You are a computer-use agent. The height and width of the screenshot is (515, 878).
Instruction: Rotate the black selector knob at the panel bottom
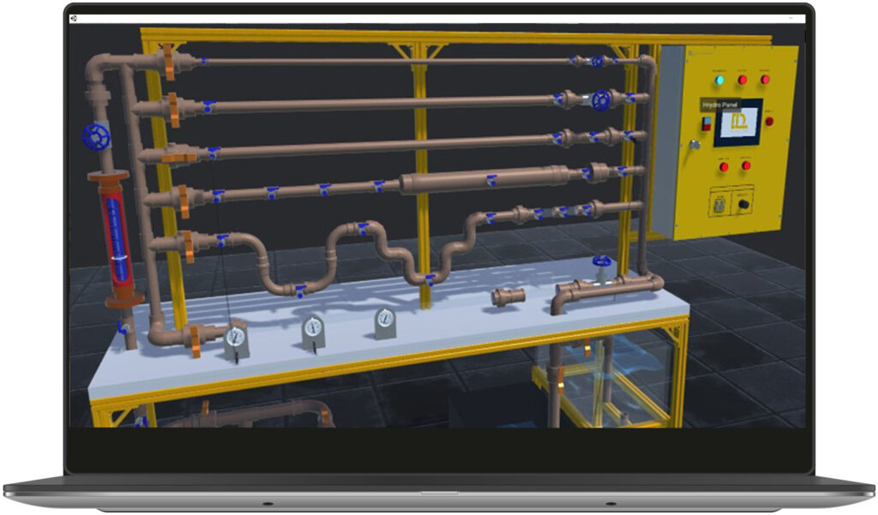coord(743,202)
